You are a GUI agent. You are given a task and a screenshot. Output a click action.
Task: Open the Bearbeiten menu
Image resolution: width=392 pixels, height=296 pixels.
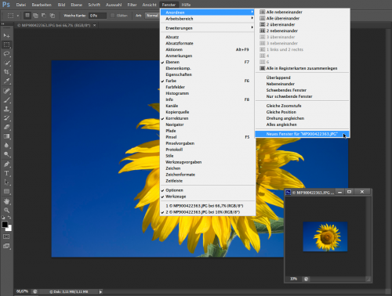pos(42,5)
